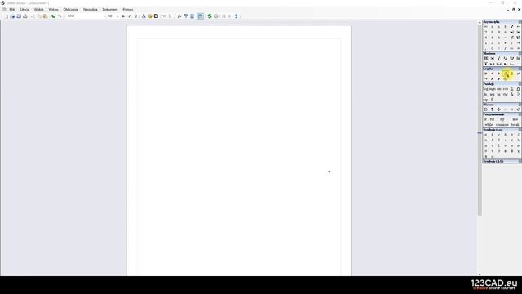The width and height of the screenshot is (522, 294).
Task: Print the worksheet using the printer icon
Action: [x=25, y=16]
